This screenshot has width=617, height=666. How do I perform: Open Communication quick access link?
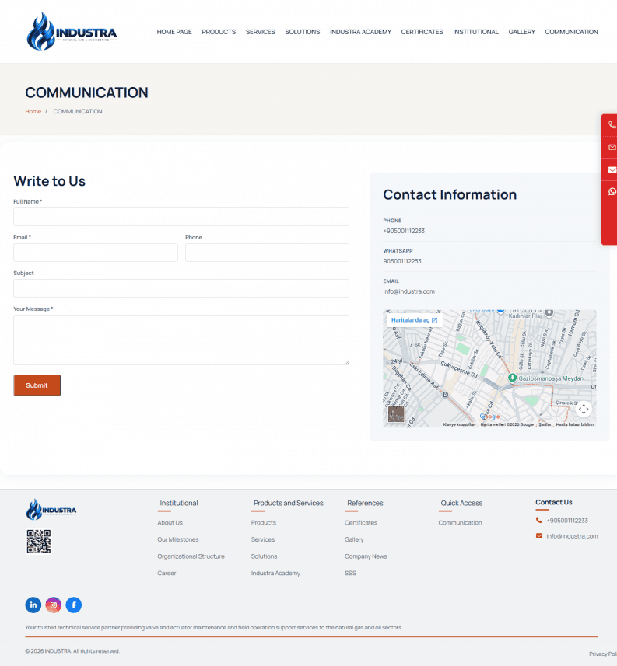(460, 522)
